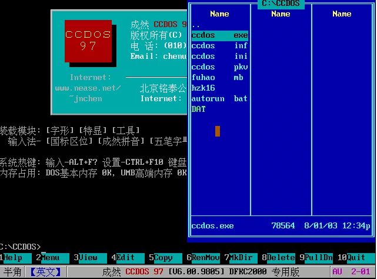The image size is (377, 279).
Task: Switch the 【英文】 input method indicator
Action: click(45, 272)
